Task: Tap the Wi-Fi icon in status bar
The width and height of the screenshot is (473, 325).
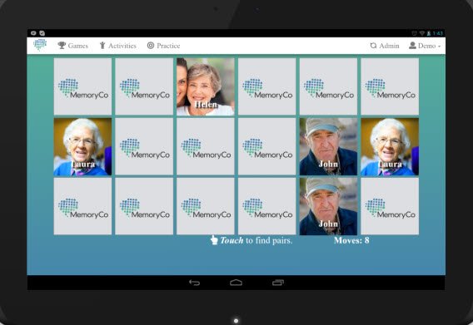Action: (422, 33)
